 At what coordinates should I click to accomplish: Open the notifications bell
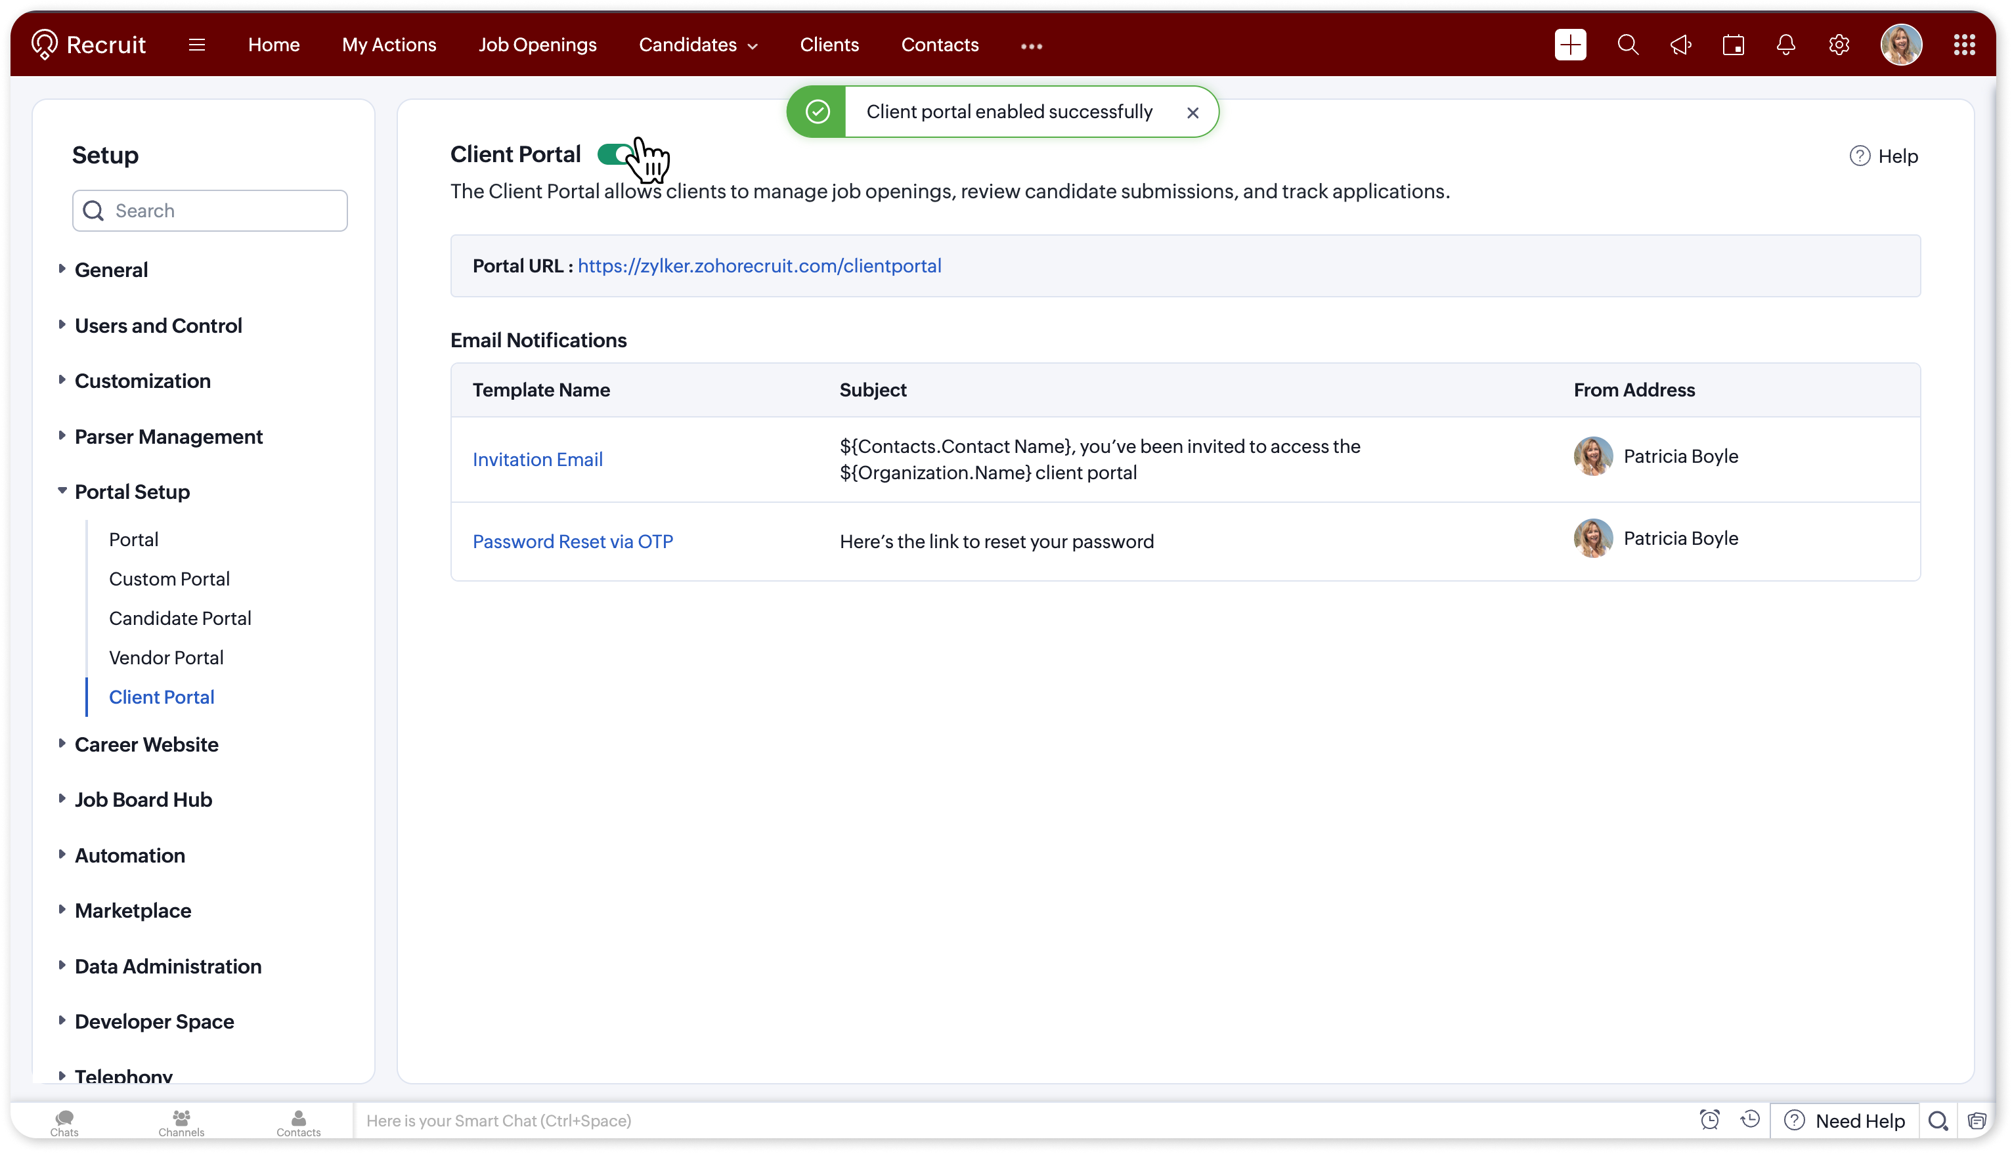pyautogui.click(x=1785, y=45)
